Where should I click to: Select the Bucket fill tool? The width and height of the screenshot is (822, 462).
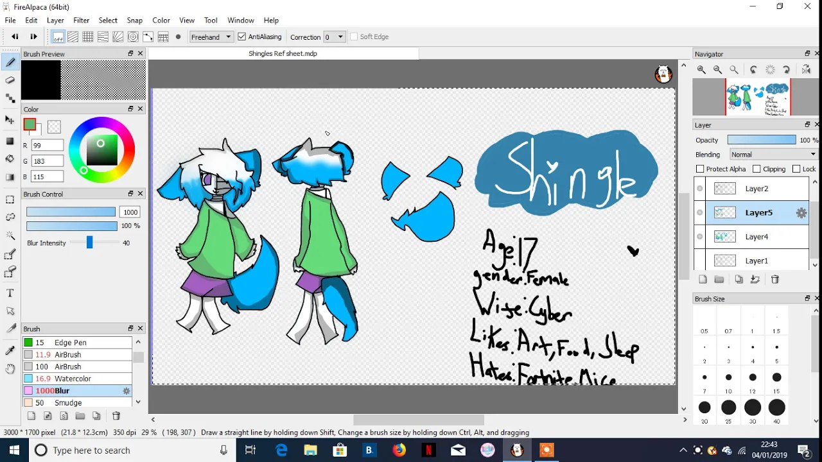coord(10,158)
